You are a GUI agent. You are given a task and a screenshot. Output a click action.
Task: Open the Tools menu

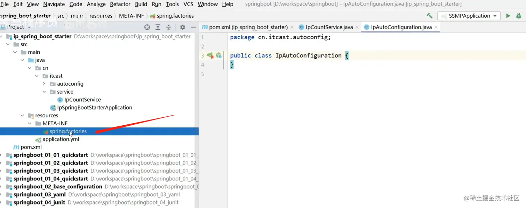tap(172, 4)
